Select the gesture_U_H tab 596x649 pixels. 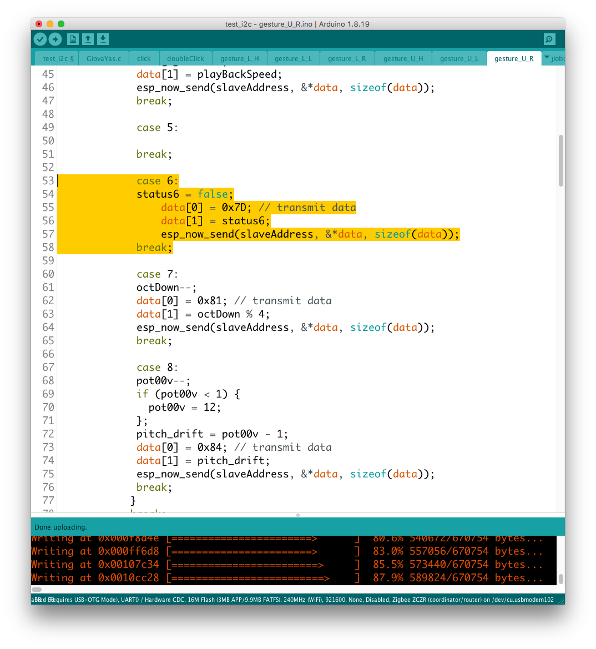click(403, 58)
